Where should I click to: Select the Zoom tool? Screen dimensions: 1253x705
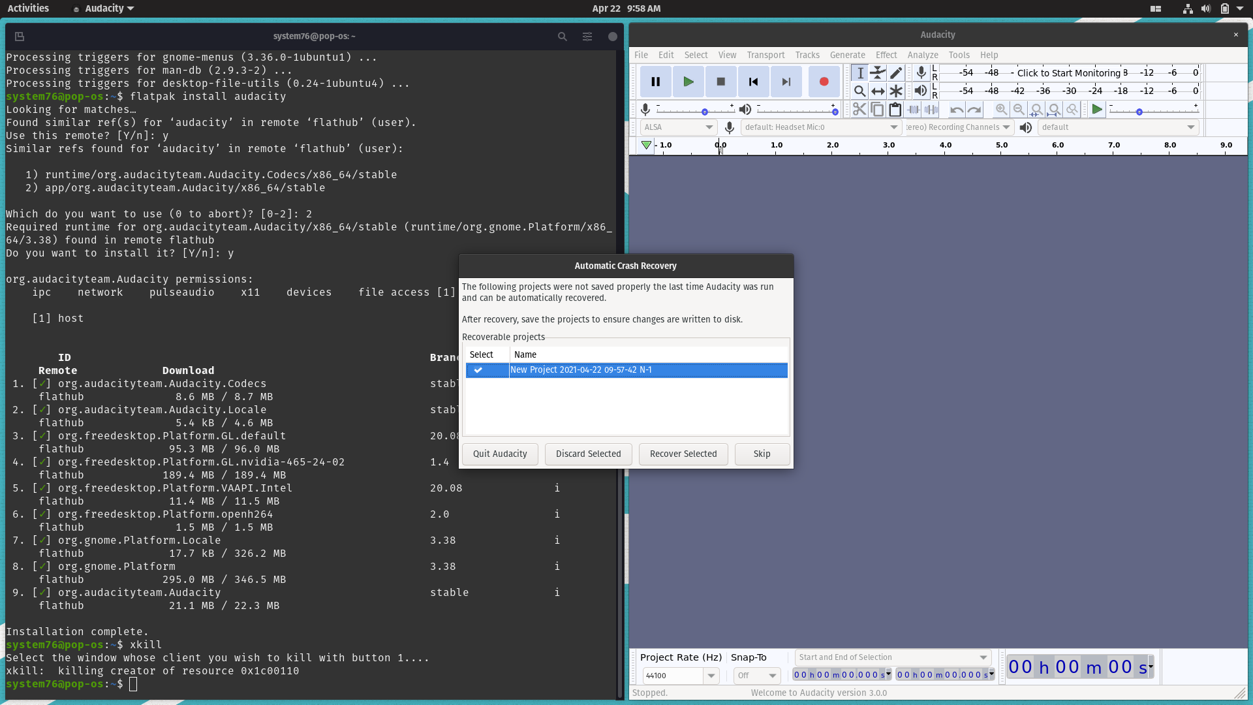pyautogui.click(x=859, y=91)
